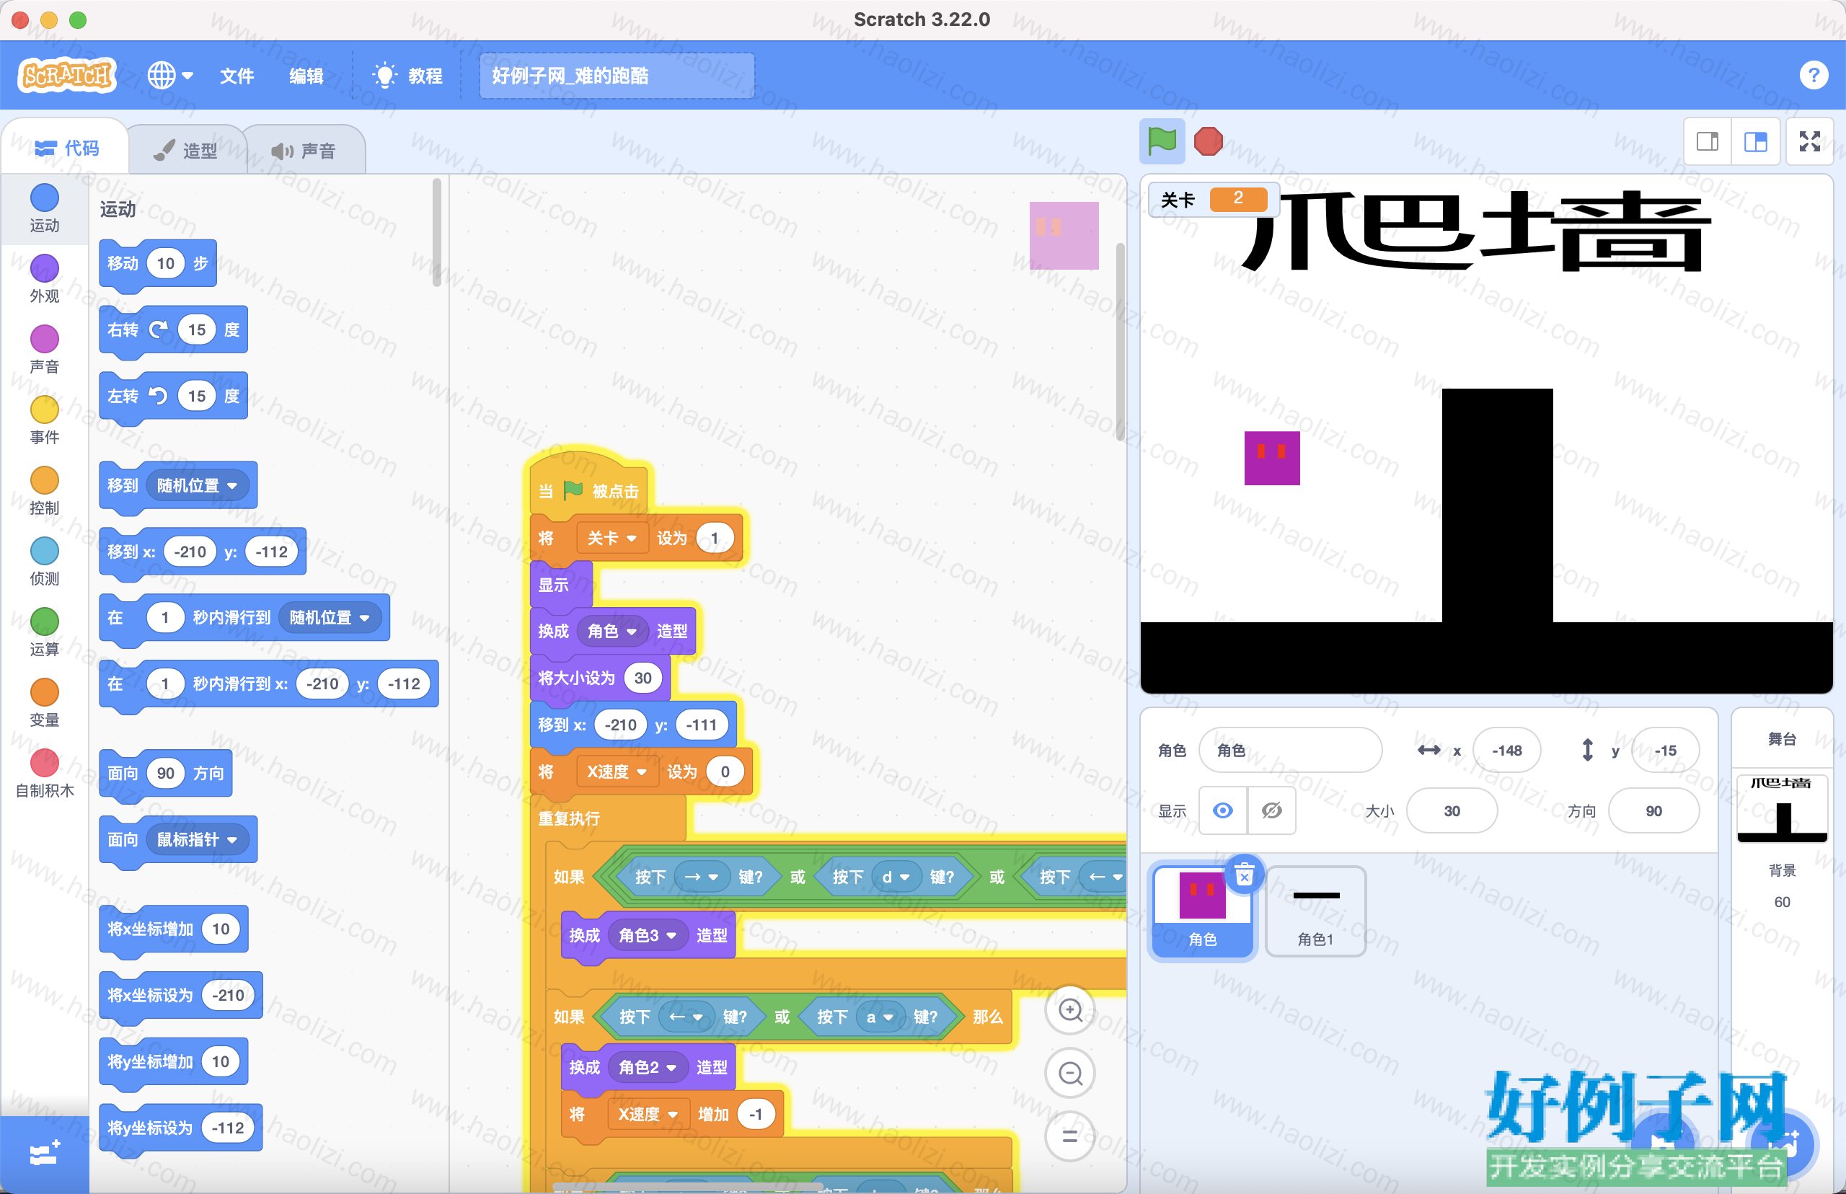The height and width of the screenshot is (1194, 1846).
Task: Open 随机位置 dropdown in 秒内滑行到 block
Action: (x=330, y=617)
